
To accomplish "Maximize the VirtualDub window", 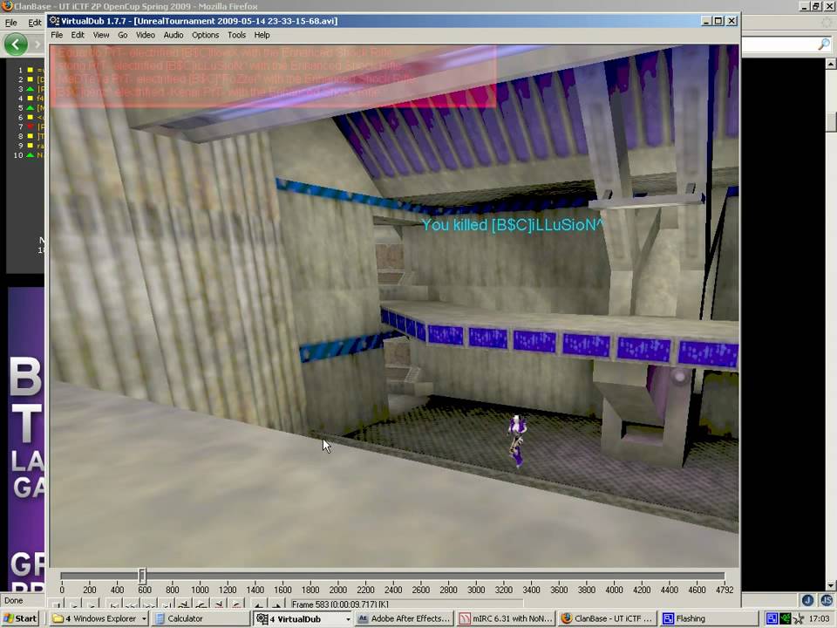I will pos(718,21).
